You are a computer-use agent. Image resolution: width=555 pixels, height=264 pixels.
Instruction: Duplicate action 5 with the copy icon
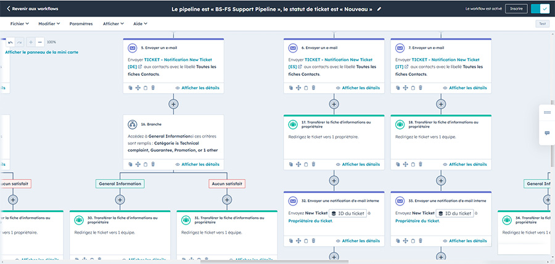point(130,88)
